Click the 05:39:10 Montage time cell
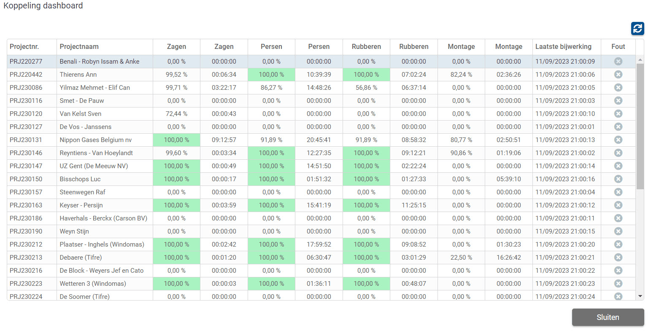This screenshot has height=333, width=651. point(509,179)
